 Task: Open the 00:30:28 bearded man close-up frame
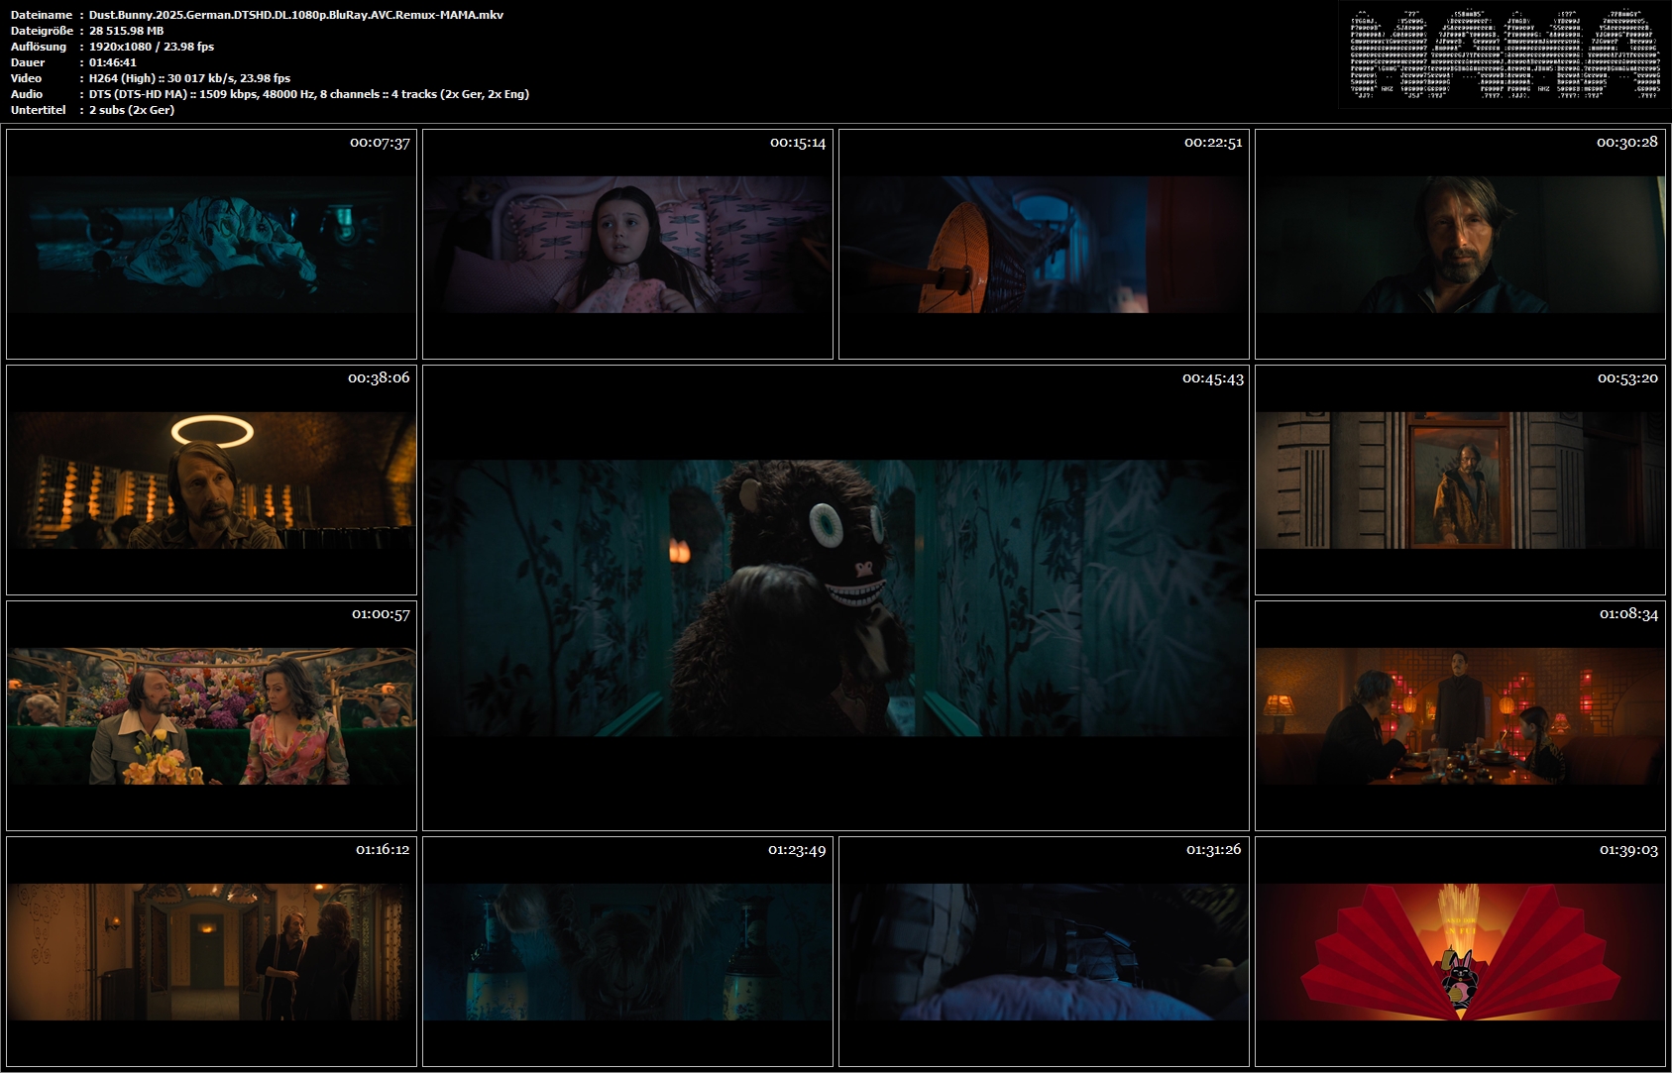pos(1460,244)
